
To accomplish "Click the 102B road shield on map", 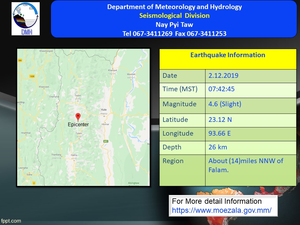I will tap(23, 76).
